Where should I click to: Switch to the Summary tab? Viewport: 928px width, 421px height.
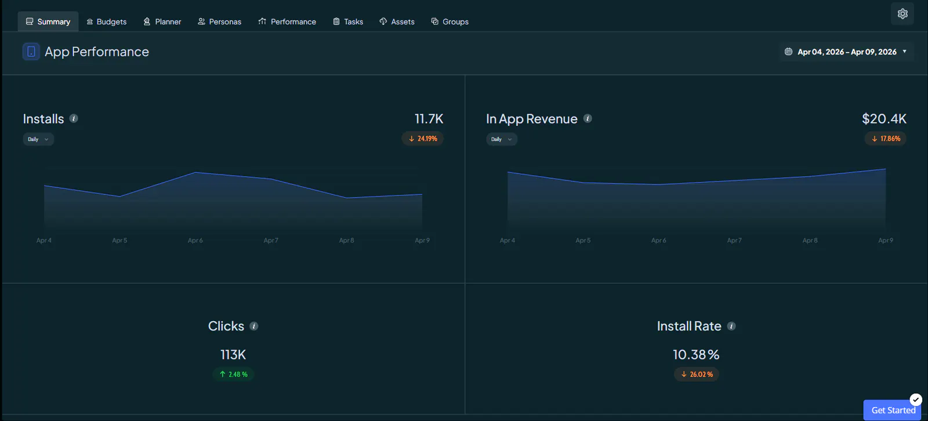(x=48, y=21)
